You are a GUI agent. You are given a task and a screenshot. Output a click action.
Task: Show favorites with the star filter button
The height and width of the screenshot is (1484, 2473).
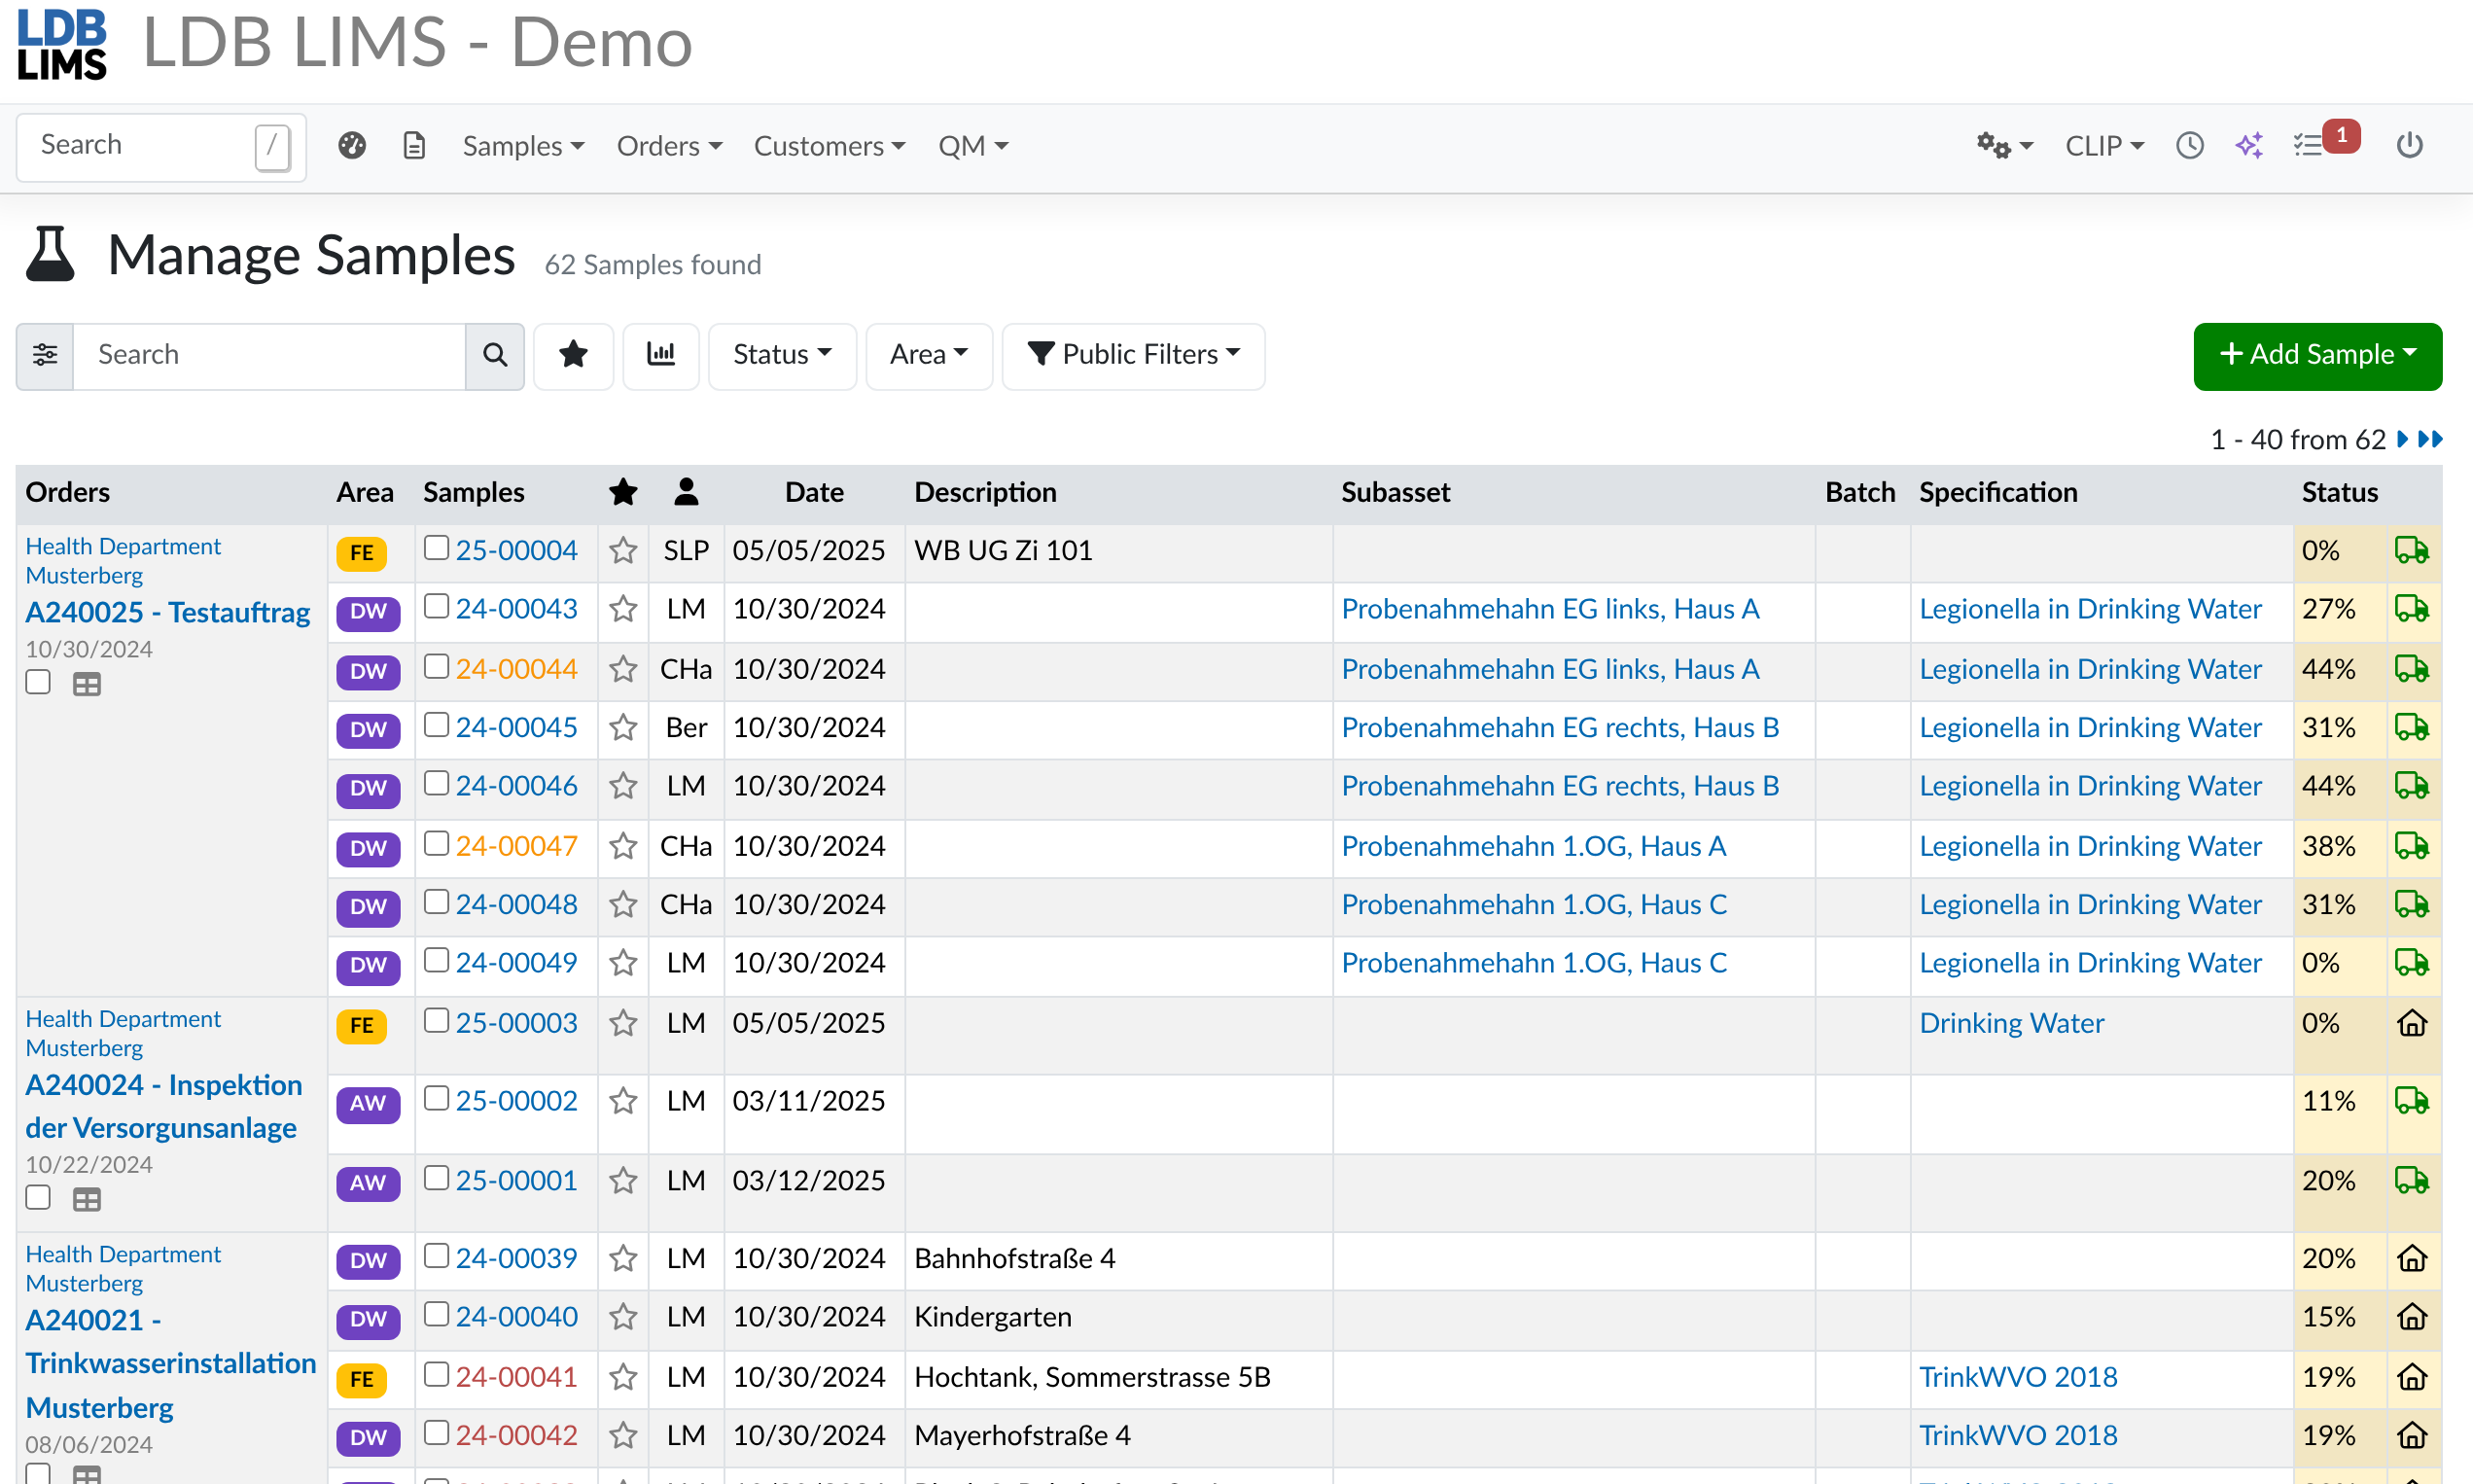click(573, 355)
